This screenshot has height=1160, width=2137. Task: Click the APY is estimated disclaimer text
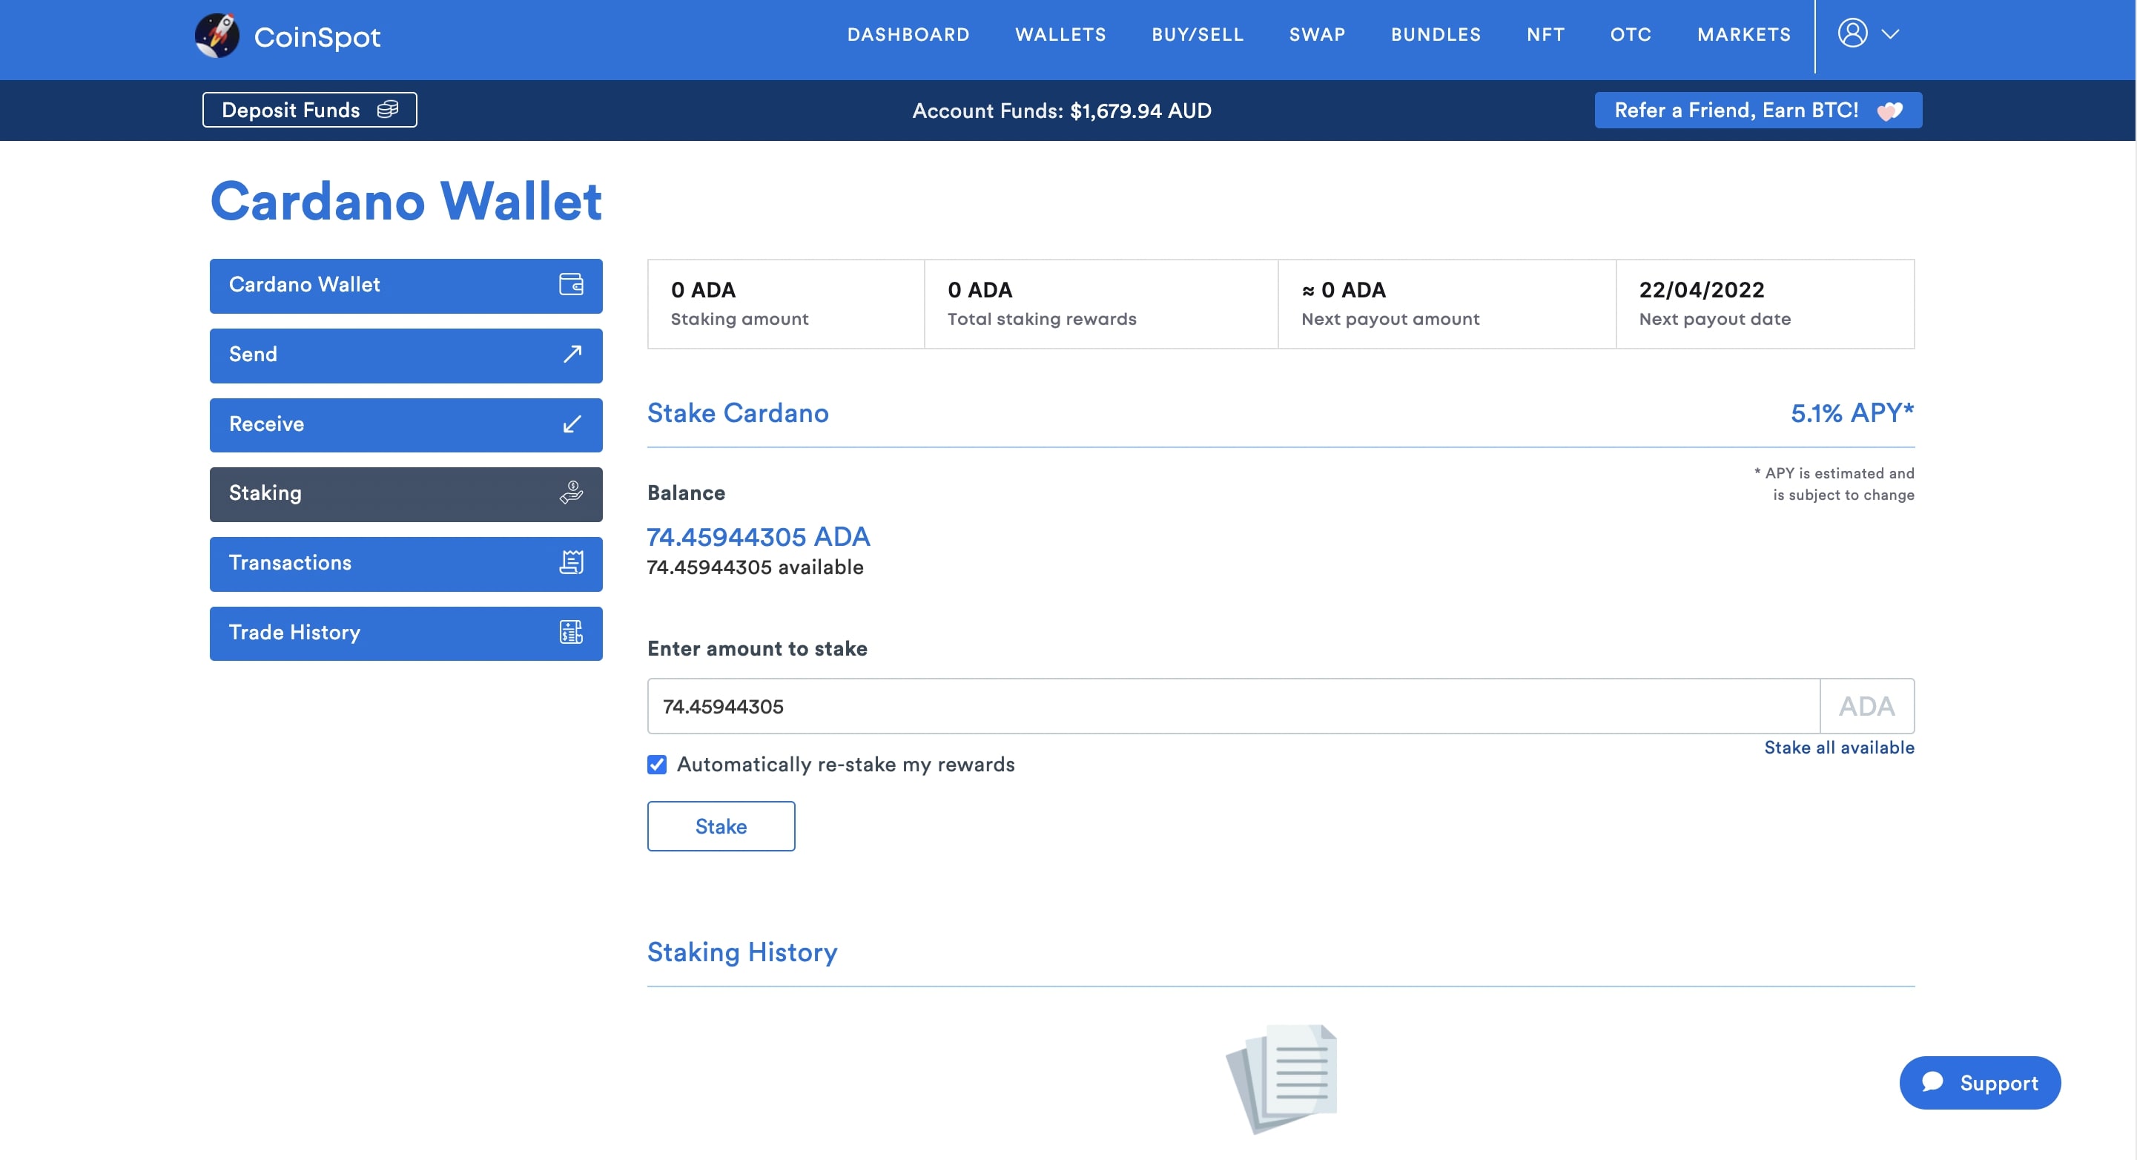click(x=1834, y=484)
